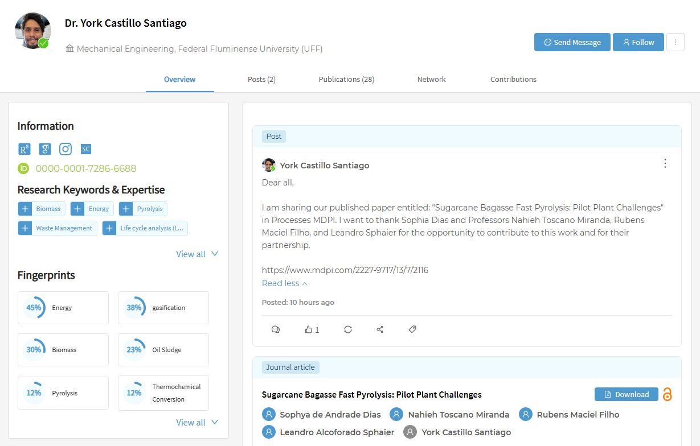700x446 pixels.
Task: Expand View all under Research Keywords
Action: tap(197, 254)
